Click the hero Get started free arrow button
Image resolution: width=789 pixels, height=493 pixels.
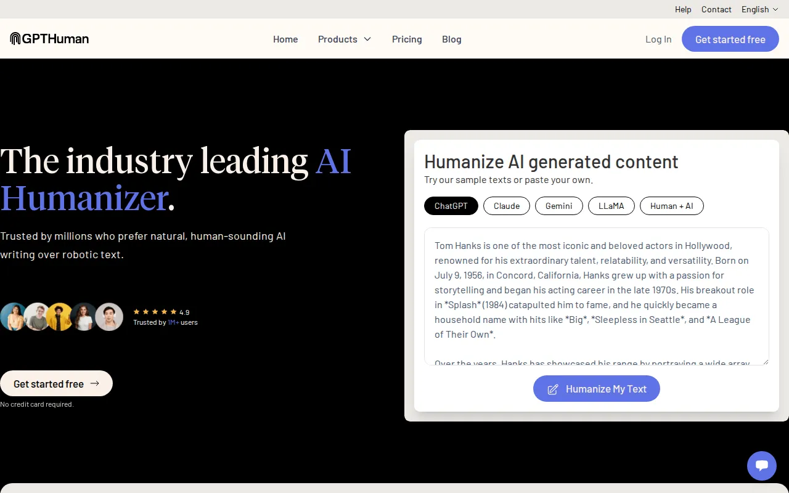(56, 383)
